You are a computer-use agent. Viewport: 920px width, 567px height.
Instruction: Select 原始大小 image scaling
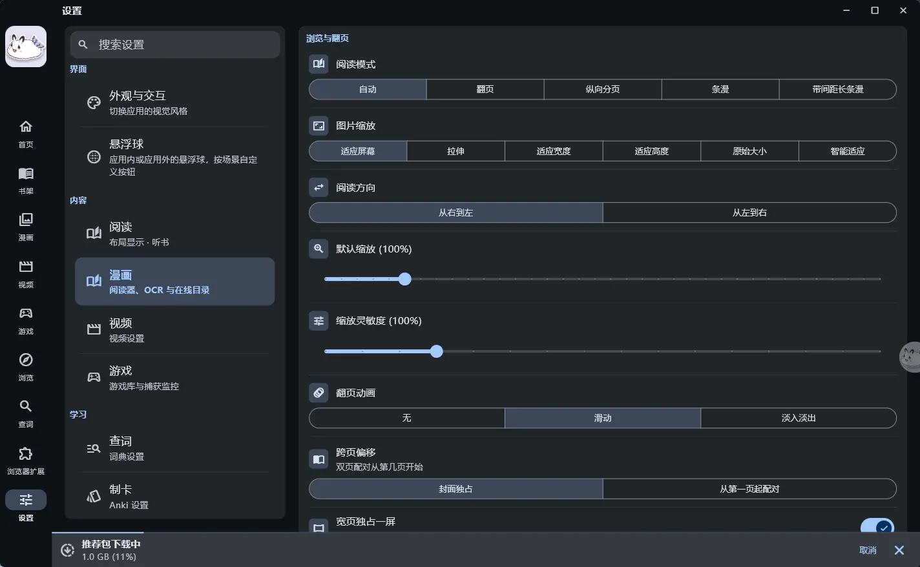(749, 151)
